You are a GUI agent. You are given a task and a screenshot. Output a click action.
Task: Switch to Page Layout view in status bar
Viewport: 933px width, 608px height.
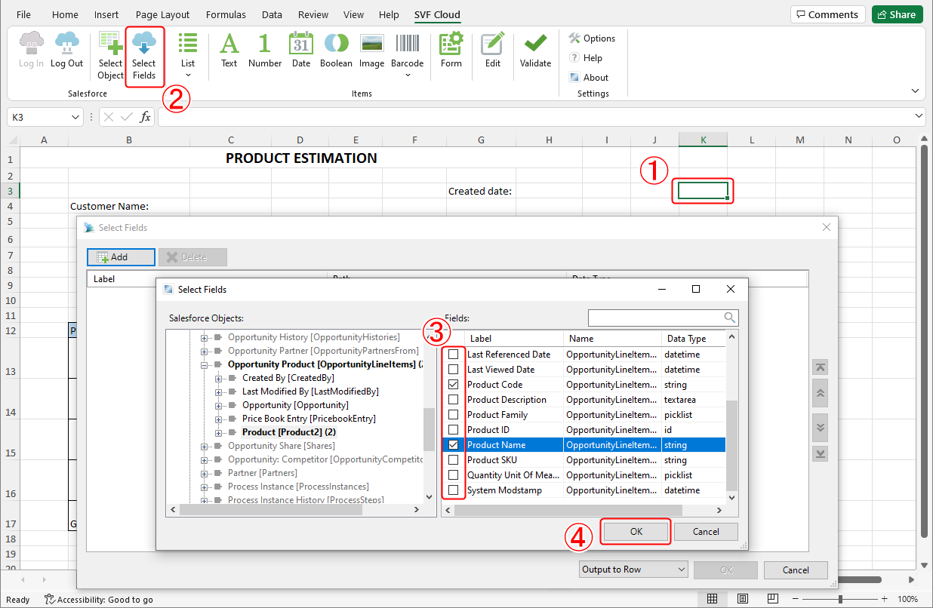(x=742, y=599)
